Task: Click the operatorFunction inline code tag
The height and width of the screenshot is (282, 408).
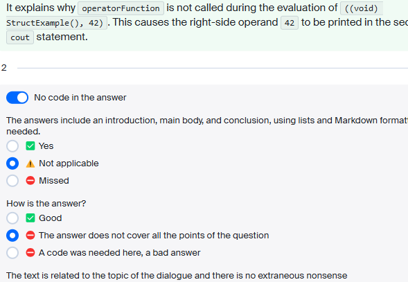Action: coord(121,8)
